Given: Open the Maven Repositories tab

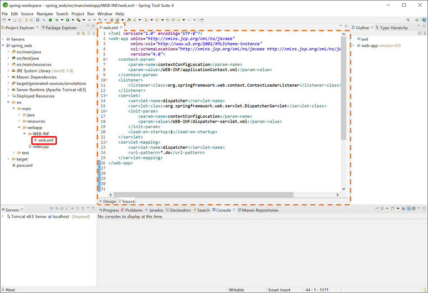Looking at the screenshot, I should point(258,210).
